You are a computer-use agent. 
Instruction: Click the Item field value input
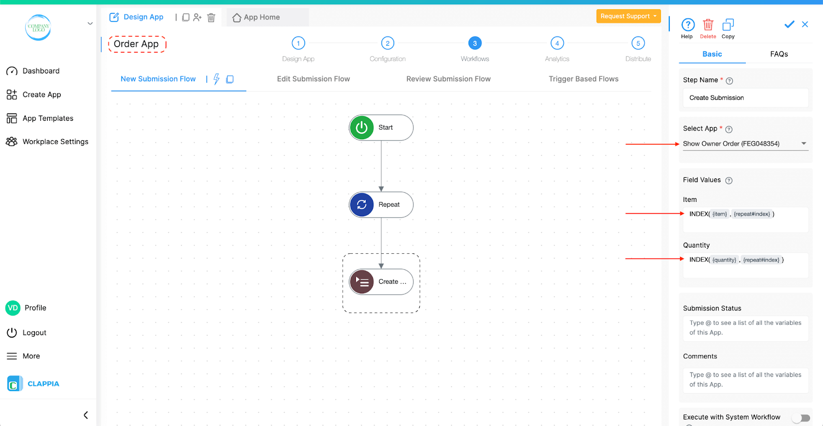(x=745, y=219)
